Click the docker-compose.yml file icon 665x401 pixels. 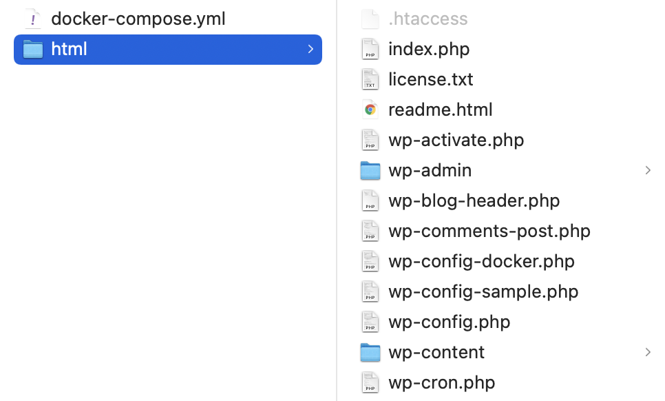pyautogui.click(x=32, y=19)
